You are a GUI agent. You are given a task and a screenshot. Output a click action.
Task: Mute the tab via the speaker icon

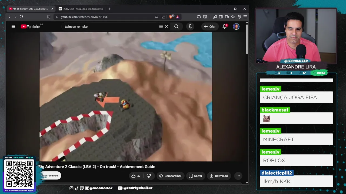(15, 9)
